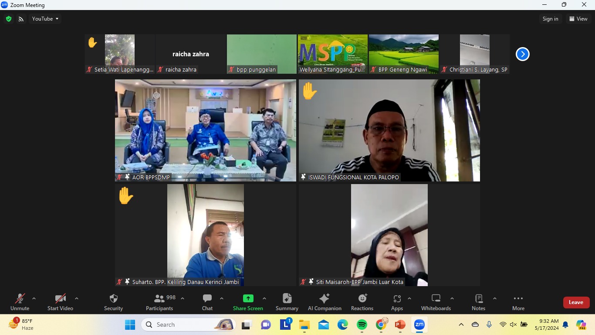
Task: Open the Chat panel
Action: coord(207,302)
